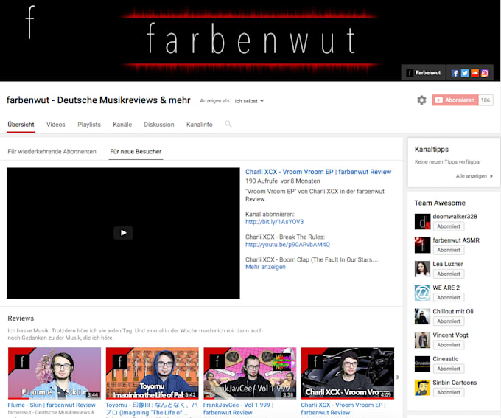Play the featured channel trailer video

coord(123,233)
